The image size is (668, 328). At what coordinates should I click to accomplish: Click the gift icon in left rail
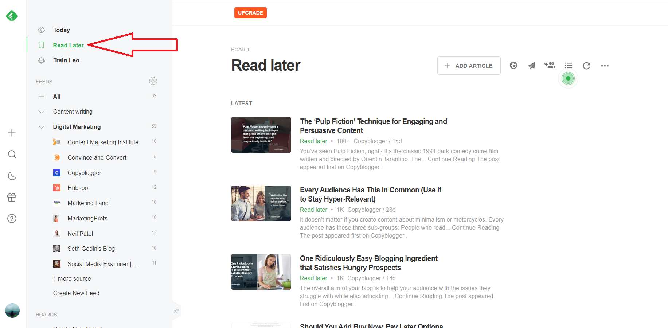tap(12, 197)
